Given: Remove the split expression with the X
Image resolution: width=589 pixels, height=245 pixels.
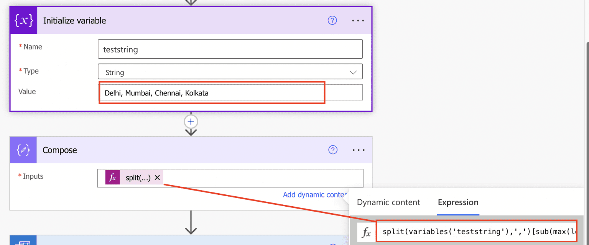Looking at the screenshot, I should (157, 178).
